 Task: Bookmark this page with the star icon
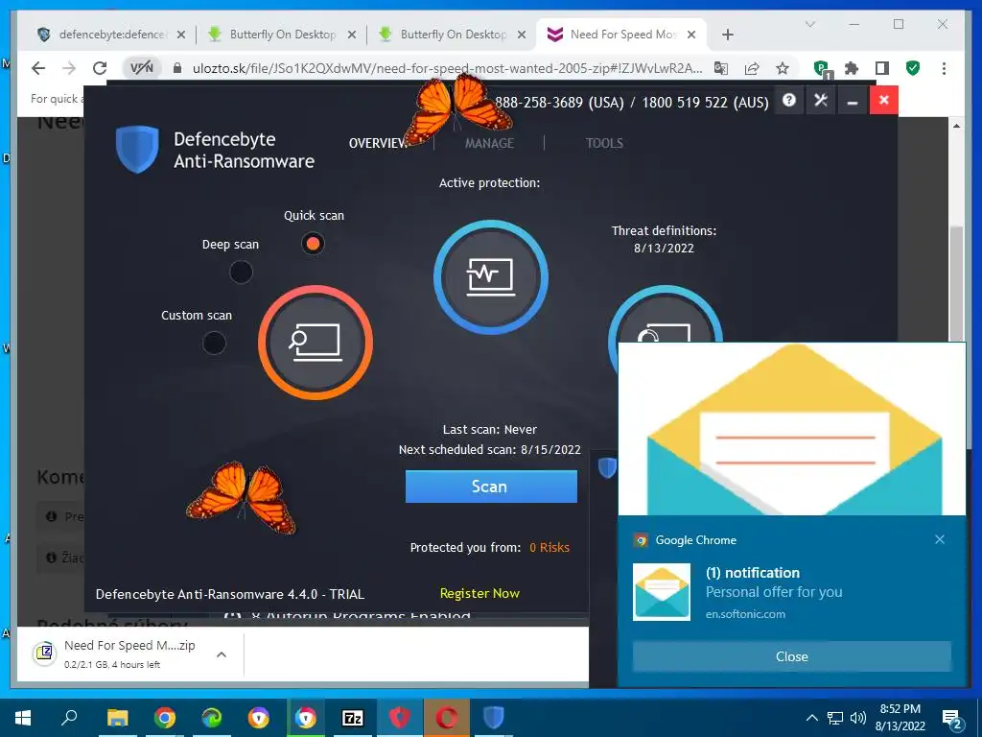[x=783, y=68]
